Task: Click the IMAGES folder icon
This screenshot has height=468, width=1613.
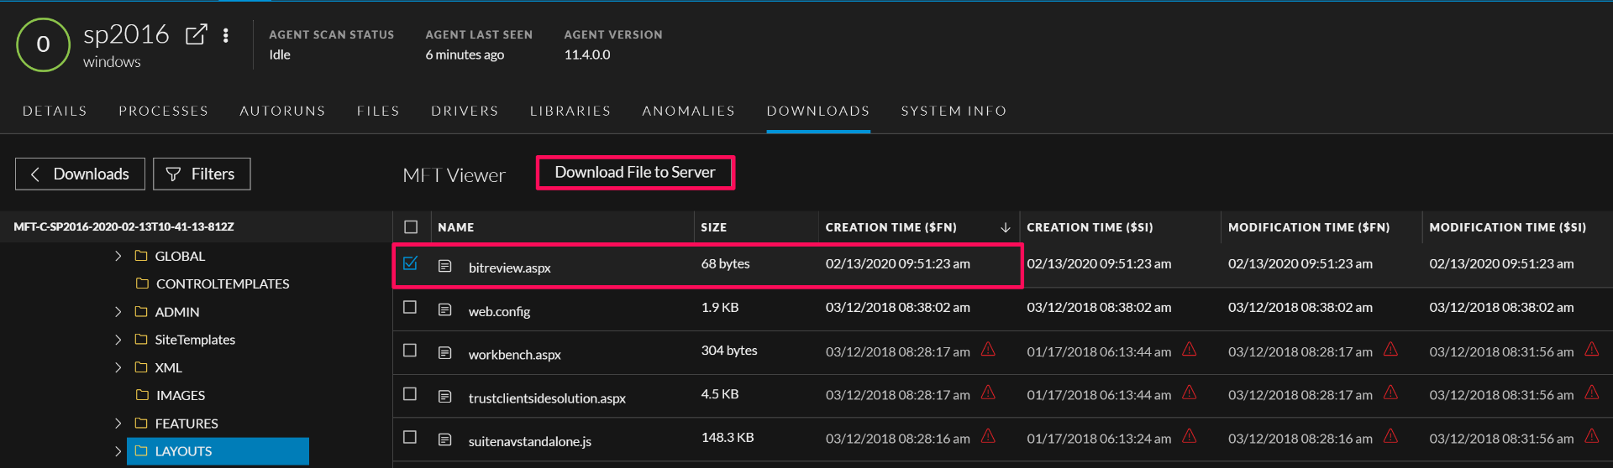Action: pyautogui.click(x=142, y=395)
